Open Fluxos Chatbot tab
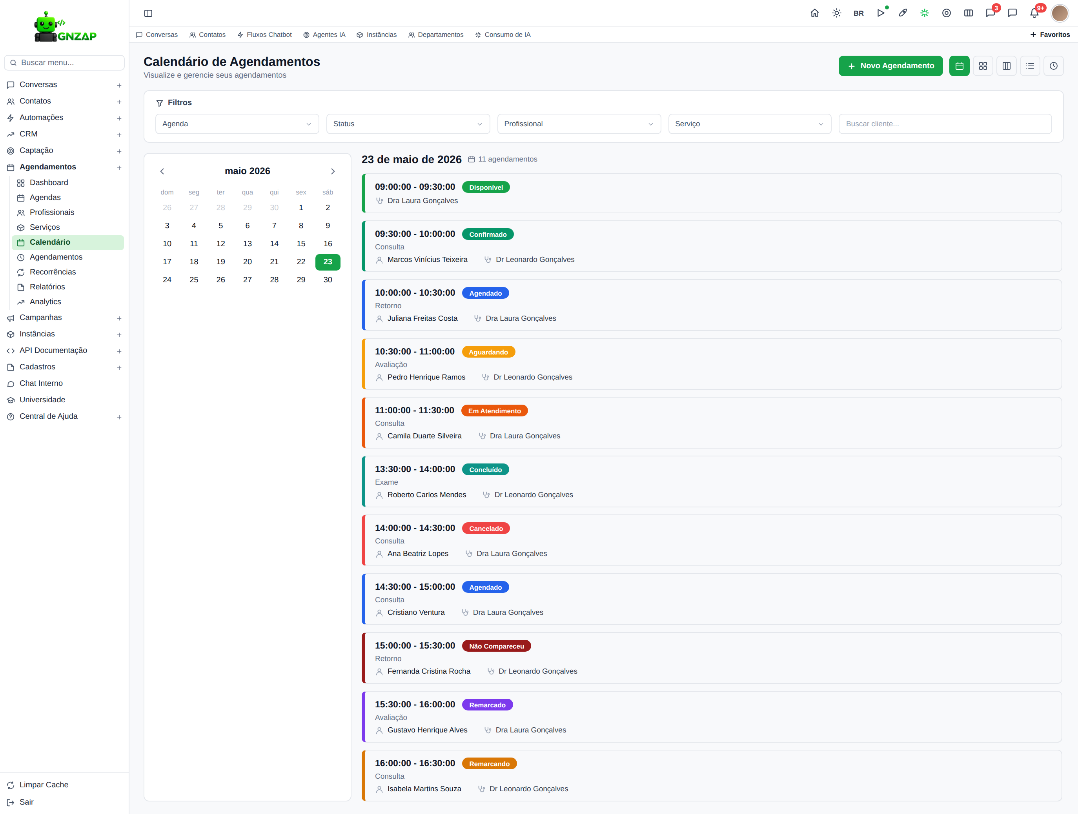1078x814 pixels. point(265,35)
